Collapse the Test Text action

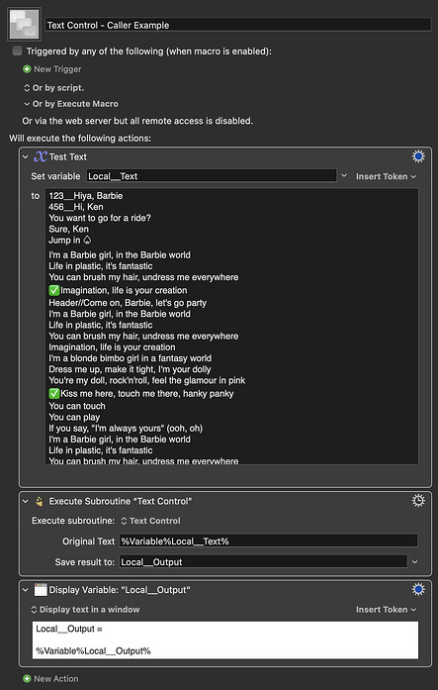(26, 156)
